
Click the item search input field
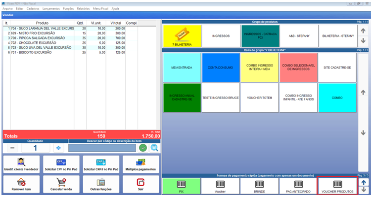coord(102,148)
